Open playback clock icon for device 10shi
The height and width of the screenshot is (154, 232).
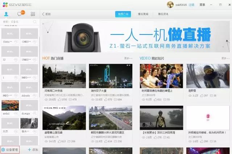16,42
